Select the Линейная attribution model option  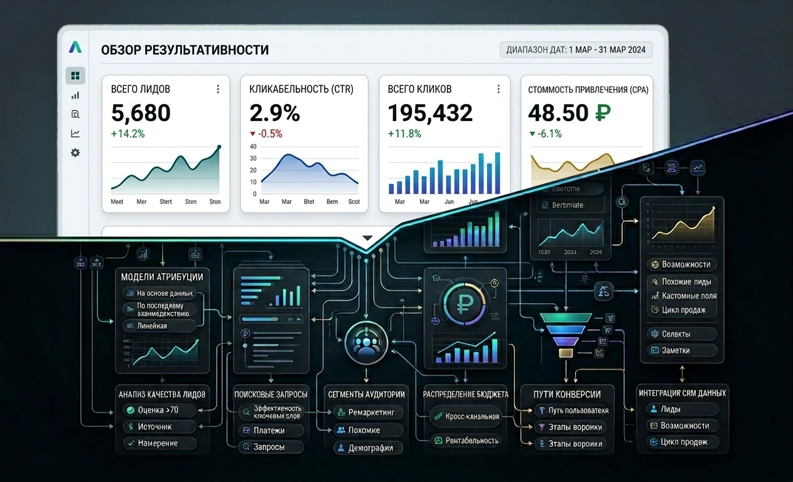(x=159, y=326)
